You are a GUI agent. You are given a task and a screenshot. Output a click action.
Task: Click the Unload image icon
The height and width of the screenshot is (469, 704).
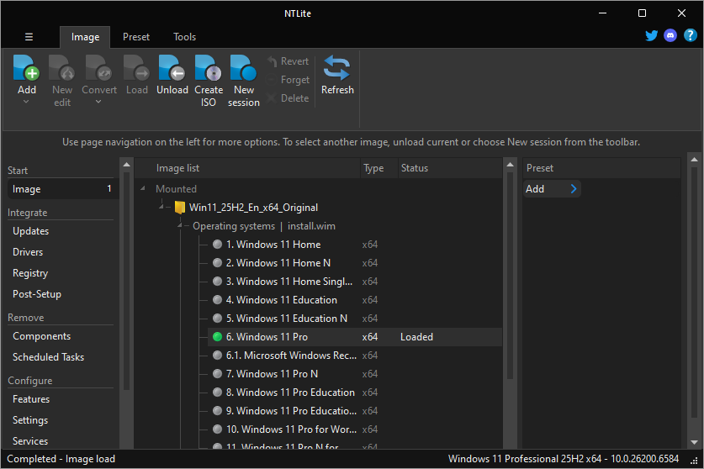(x=172, y=69)
